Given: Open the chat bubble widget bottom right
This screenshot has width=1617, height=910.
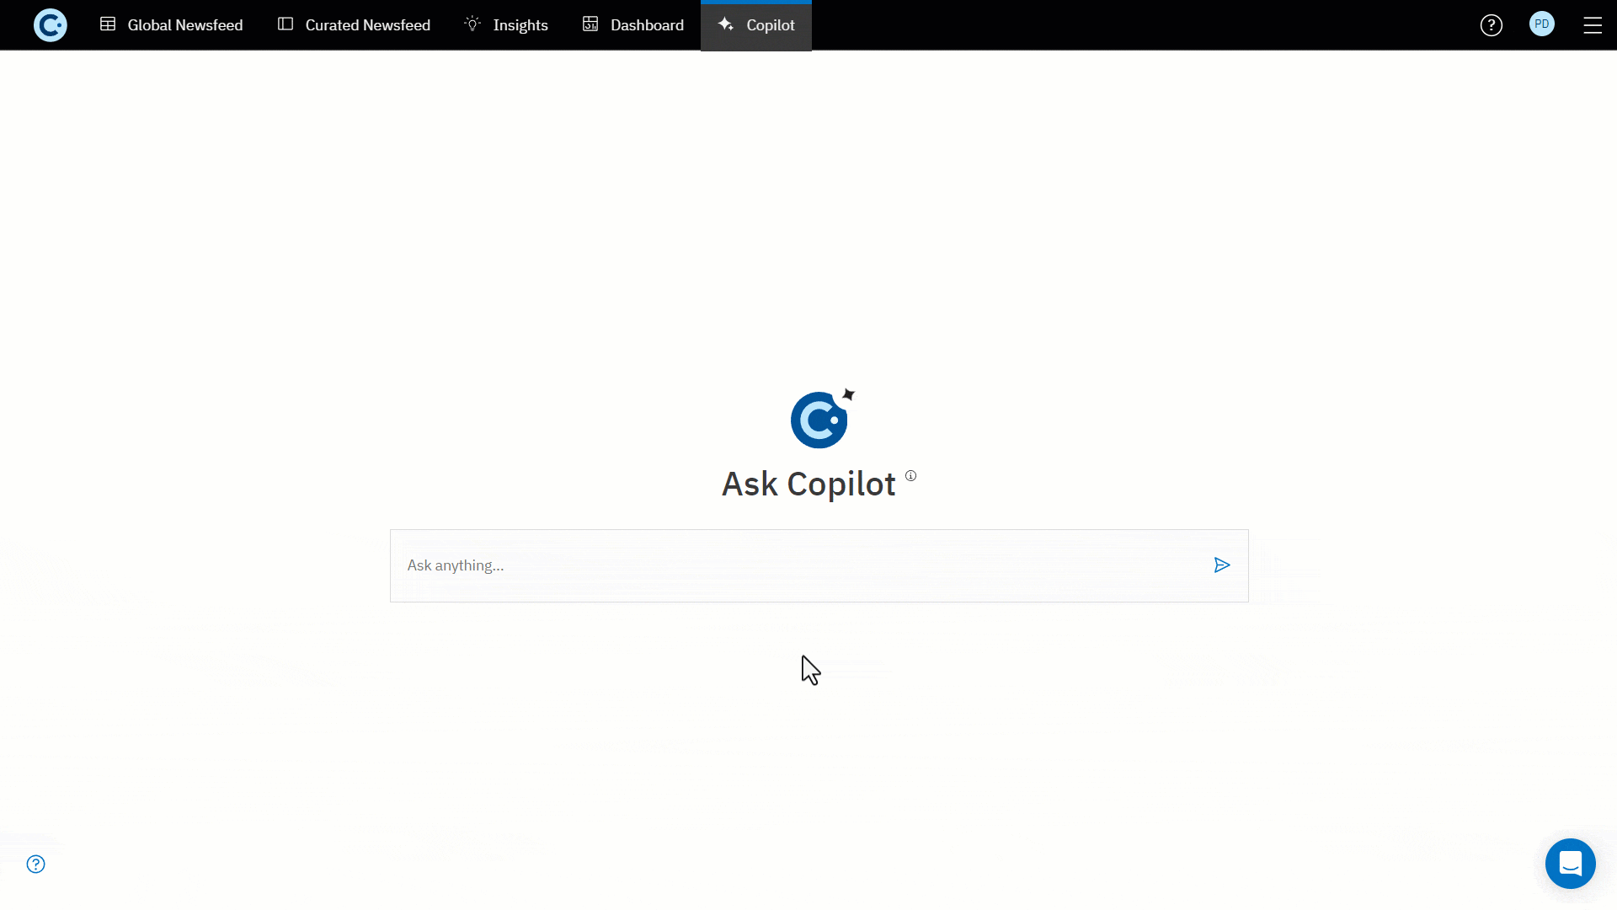Looking at the screenshot, I should (x=1571, y=864).
